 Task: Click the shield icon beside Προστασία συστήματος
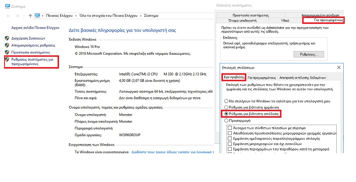tap(7, 52)
